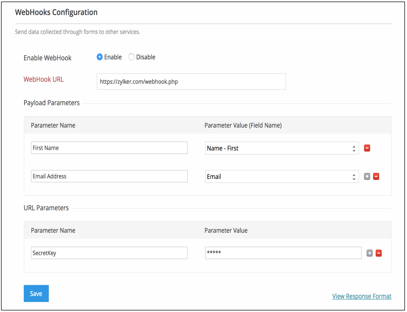Click the WebHook URL label
This screenshot has height=312, width=407.
44,79
